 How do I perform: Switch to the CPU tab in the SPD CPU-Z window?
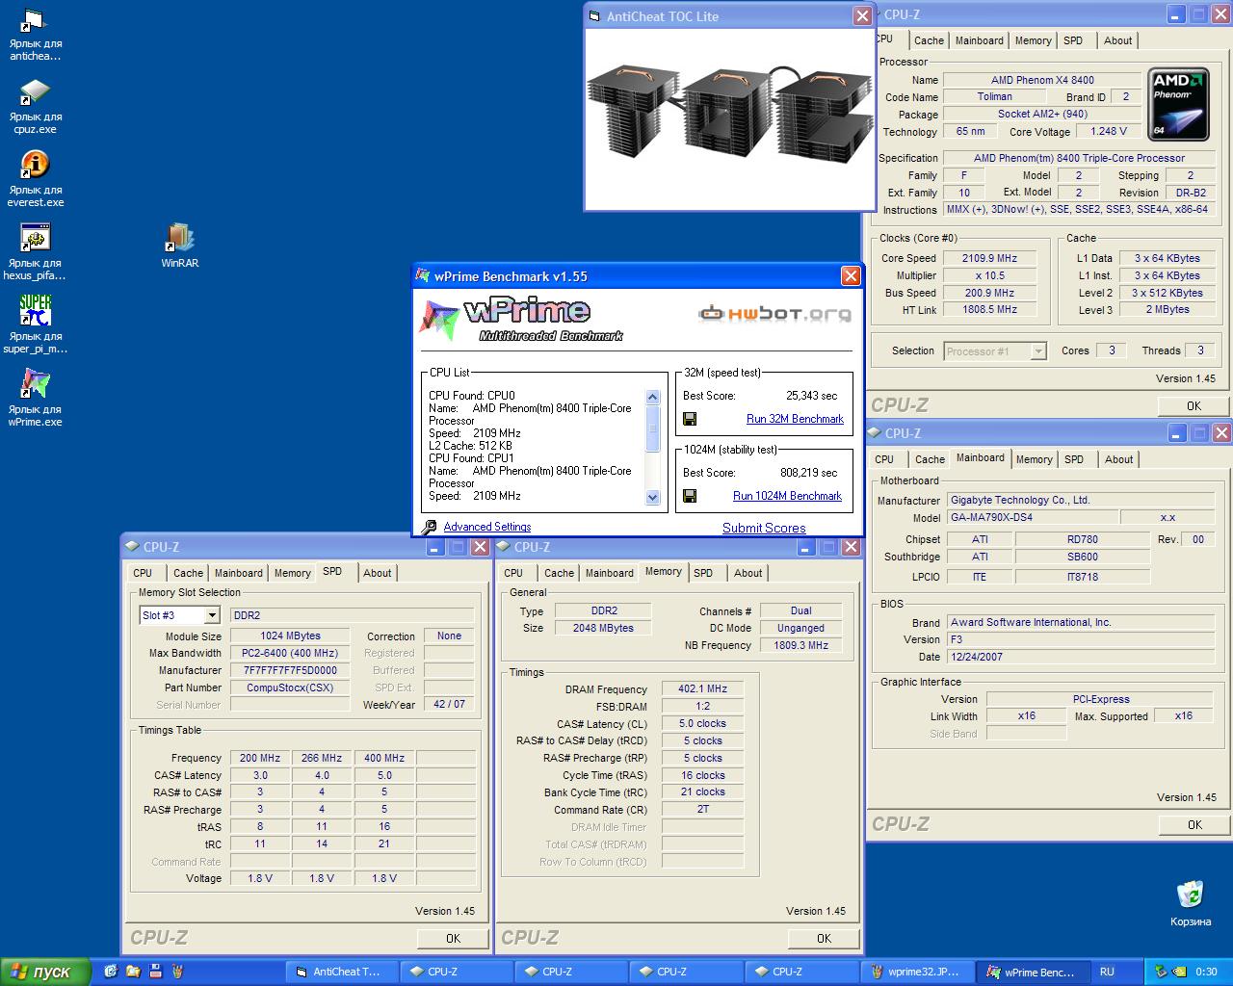coord(143,573)
